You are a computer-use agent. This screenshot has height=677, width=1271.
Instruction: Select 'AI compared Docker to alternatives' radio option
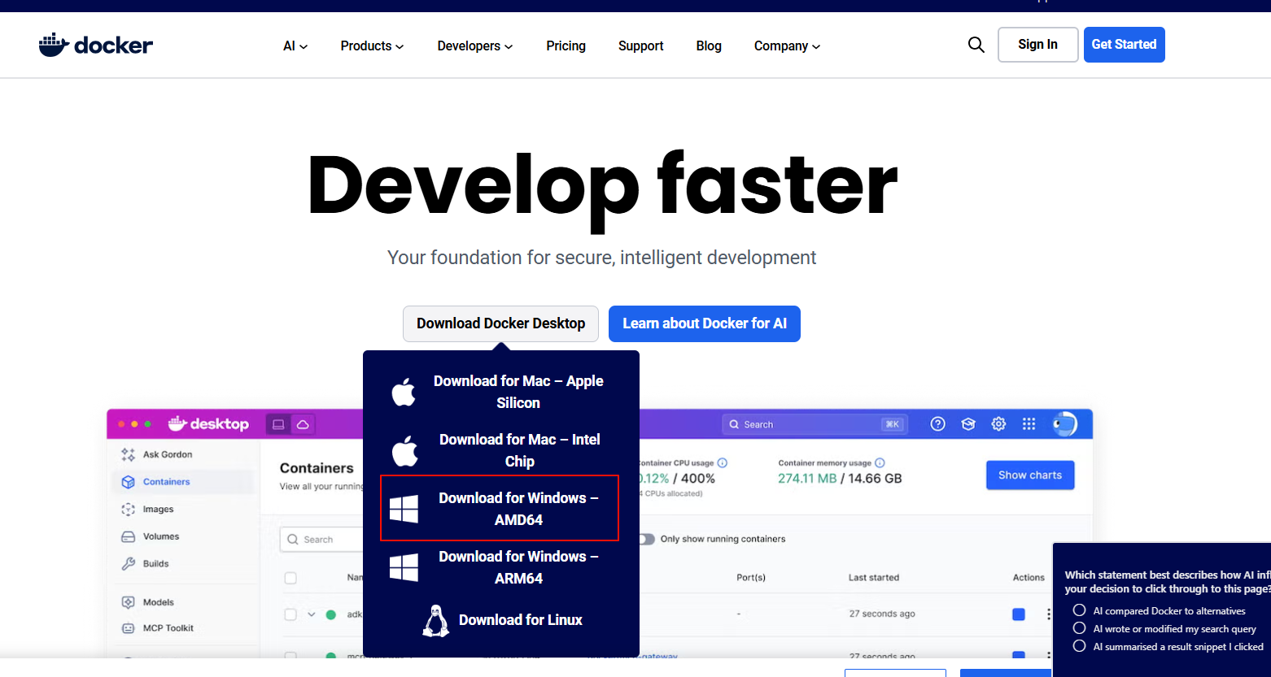pos(1079,610)
